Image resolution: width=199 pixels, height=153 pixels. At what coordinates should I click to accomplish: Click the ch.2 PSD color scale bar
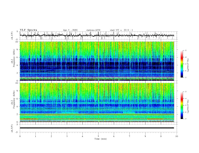[182, 105]
